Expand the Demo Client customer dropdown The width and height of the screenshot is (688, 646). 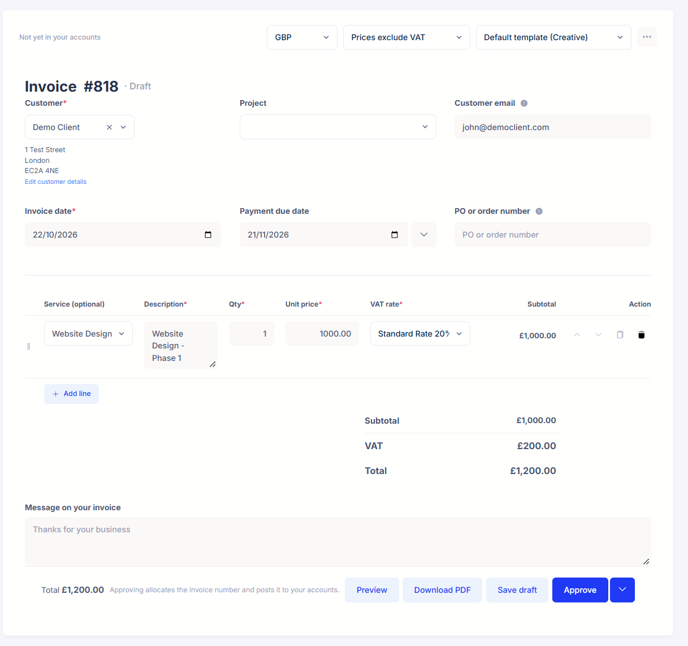pos(123,127)
